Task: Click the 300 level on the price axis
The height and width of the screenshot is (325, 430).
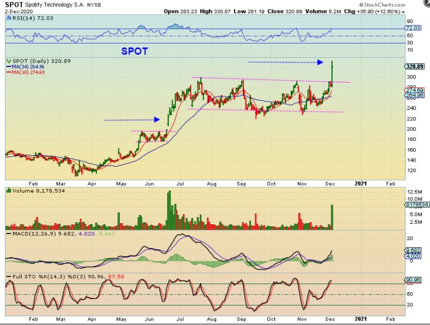Action: coord(411,77)
